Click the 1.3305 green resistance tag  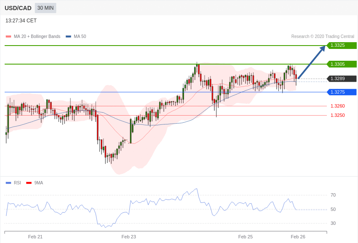pos(342,64)
